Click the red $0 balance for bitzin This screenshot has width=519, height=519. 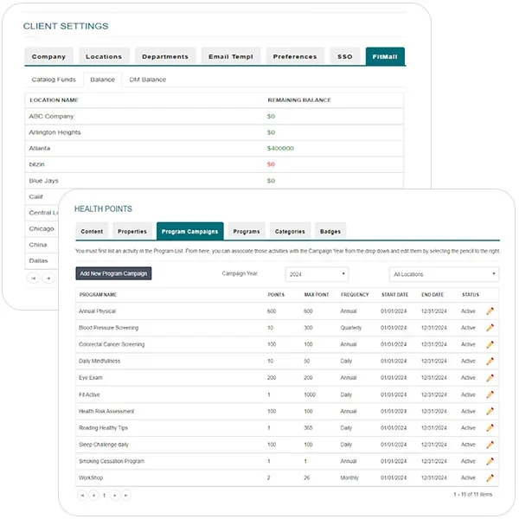[x=271, y=164]
